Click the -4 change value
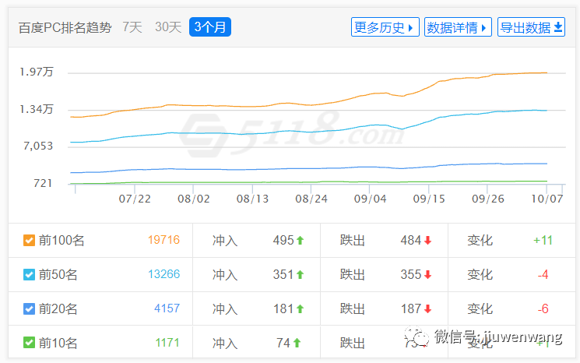Image resolution: width=580 pixels, height=363 pixels. coord(543,274)
